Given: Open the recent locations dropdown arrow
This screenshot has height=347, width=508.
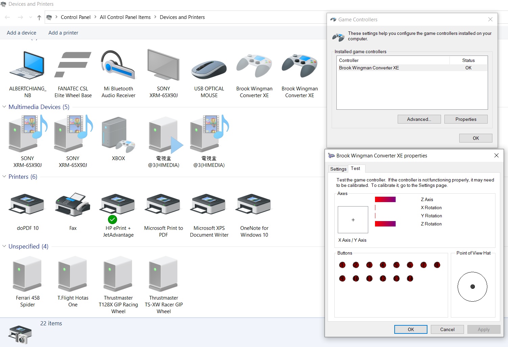Looking at the screenshot, I should point(30,17).
